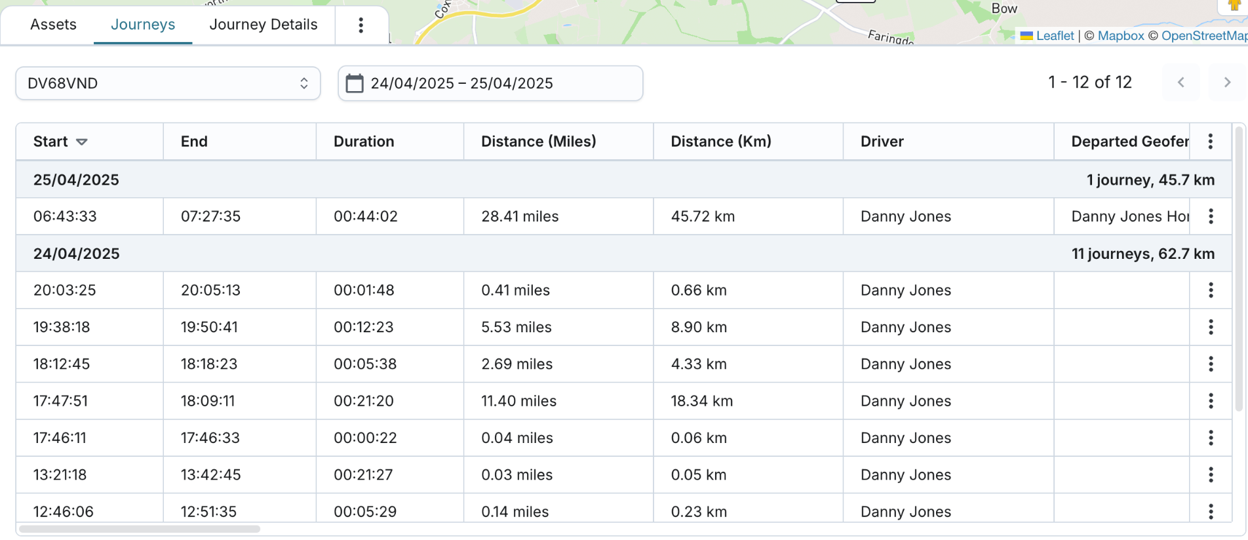Image resolution: width=1248 pixels, height=540 pixels.
Task: Collapse the 25/04/2025 journey group
Action: point(77,180)
